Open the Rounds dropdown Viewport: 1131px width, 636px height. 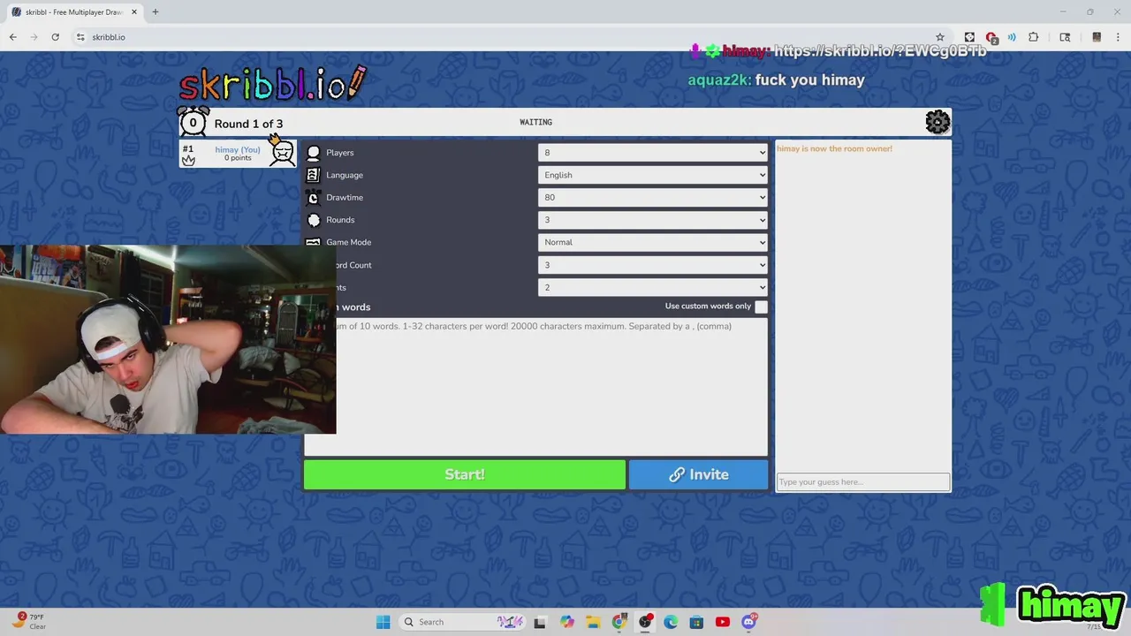click(x=652, y=220)
